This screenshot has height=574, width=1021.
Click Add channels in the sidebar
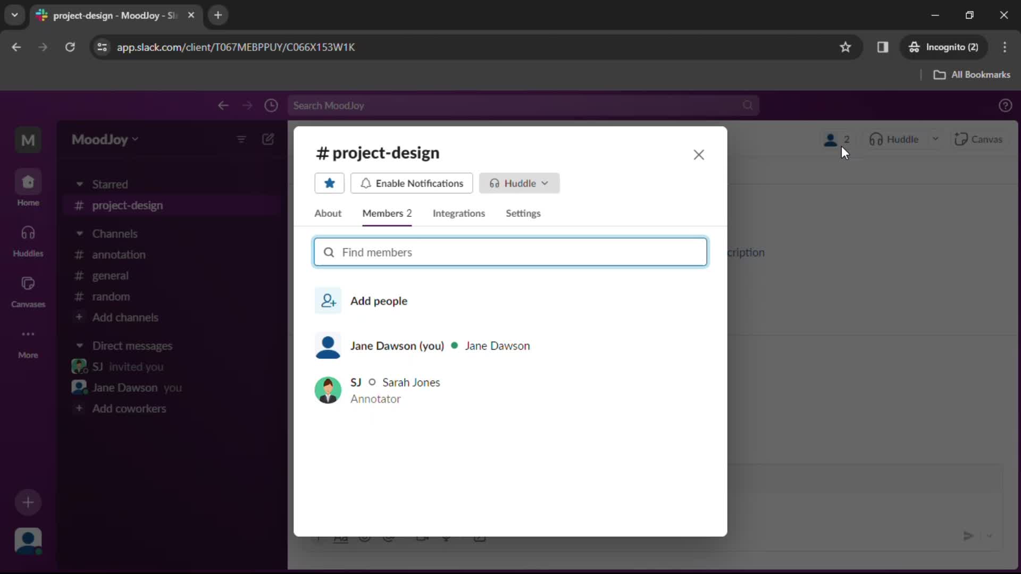click(x=125, y=317)
